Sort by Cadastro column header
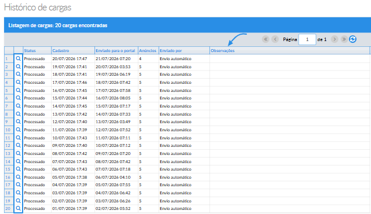The height and width of the screenshot is (214, 371). click(x=73, y=50)
